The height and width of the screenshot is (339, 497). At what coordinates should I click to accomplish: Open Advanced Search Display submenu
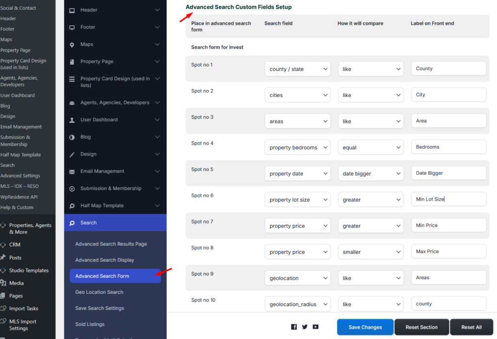(x=105, y=260)
